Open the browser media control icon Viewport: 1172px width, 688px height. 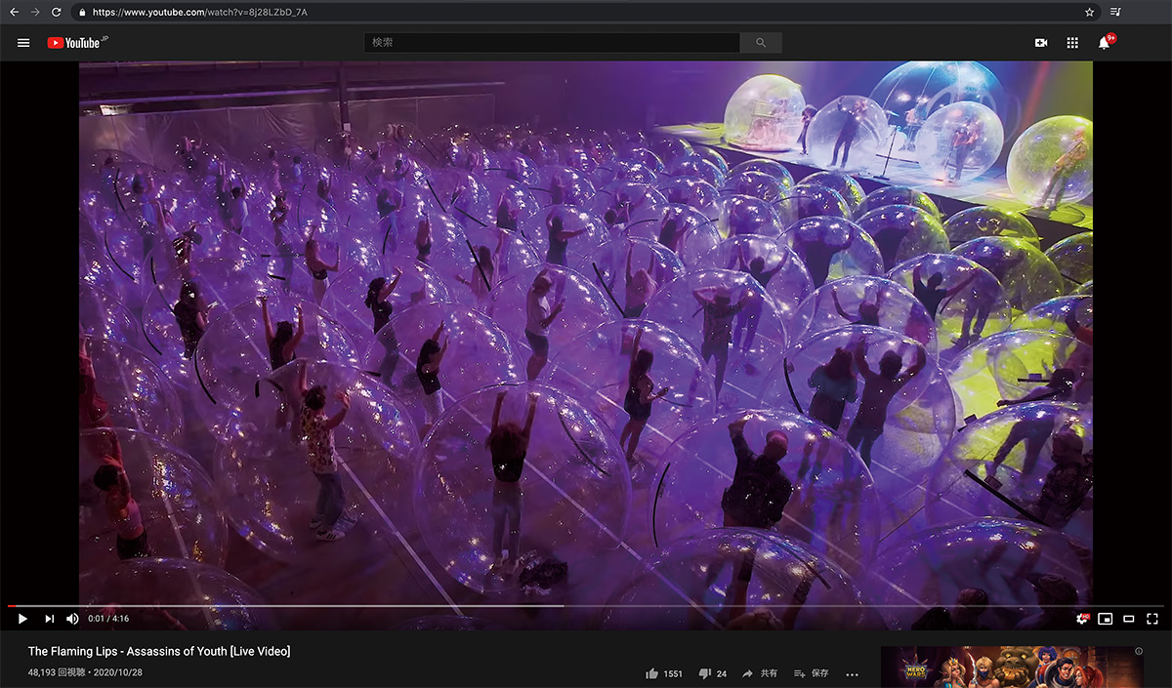tap(1115, 12)
